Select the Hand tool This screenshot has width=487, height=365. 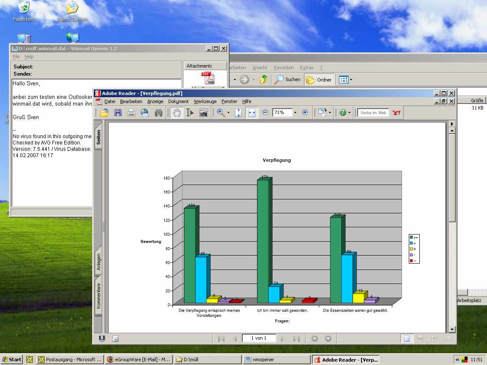point(177,113)
